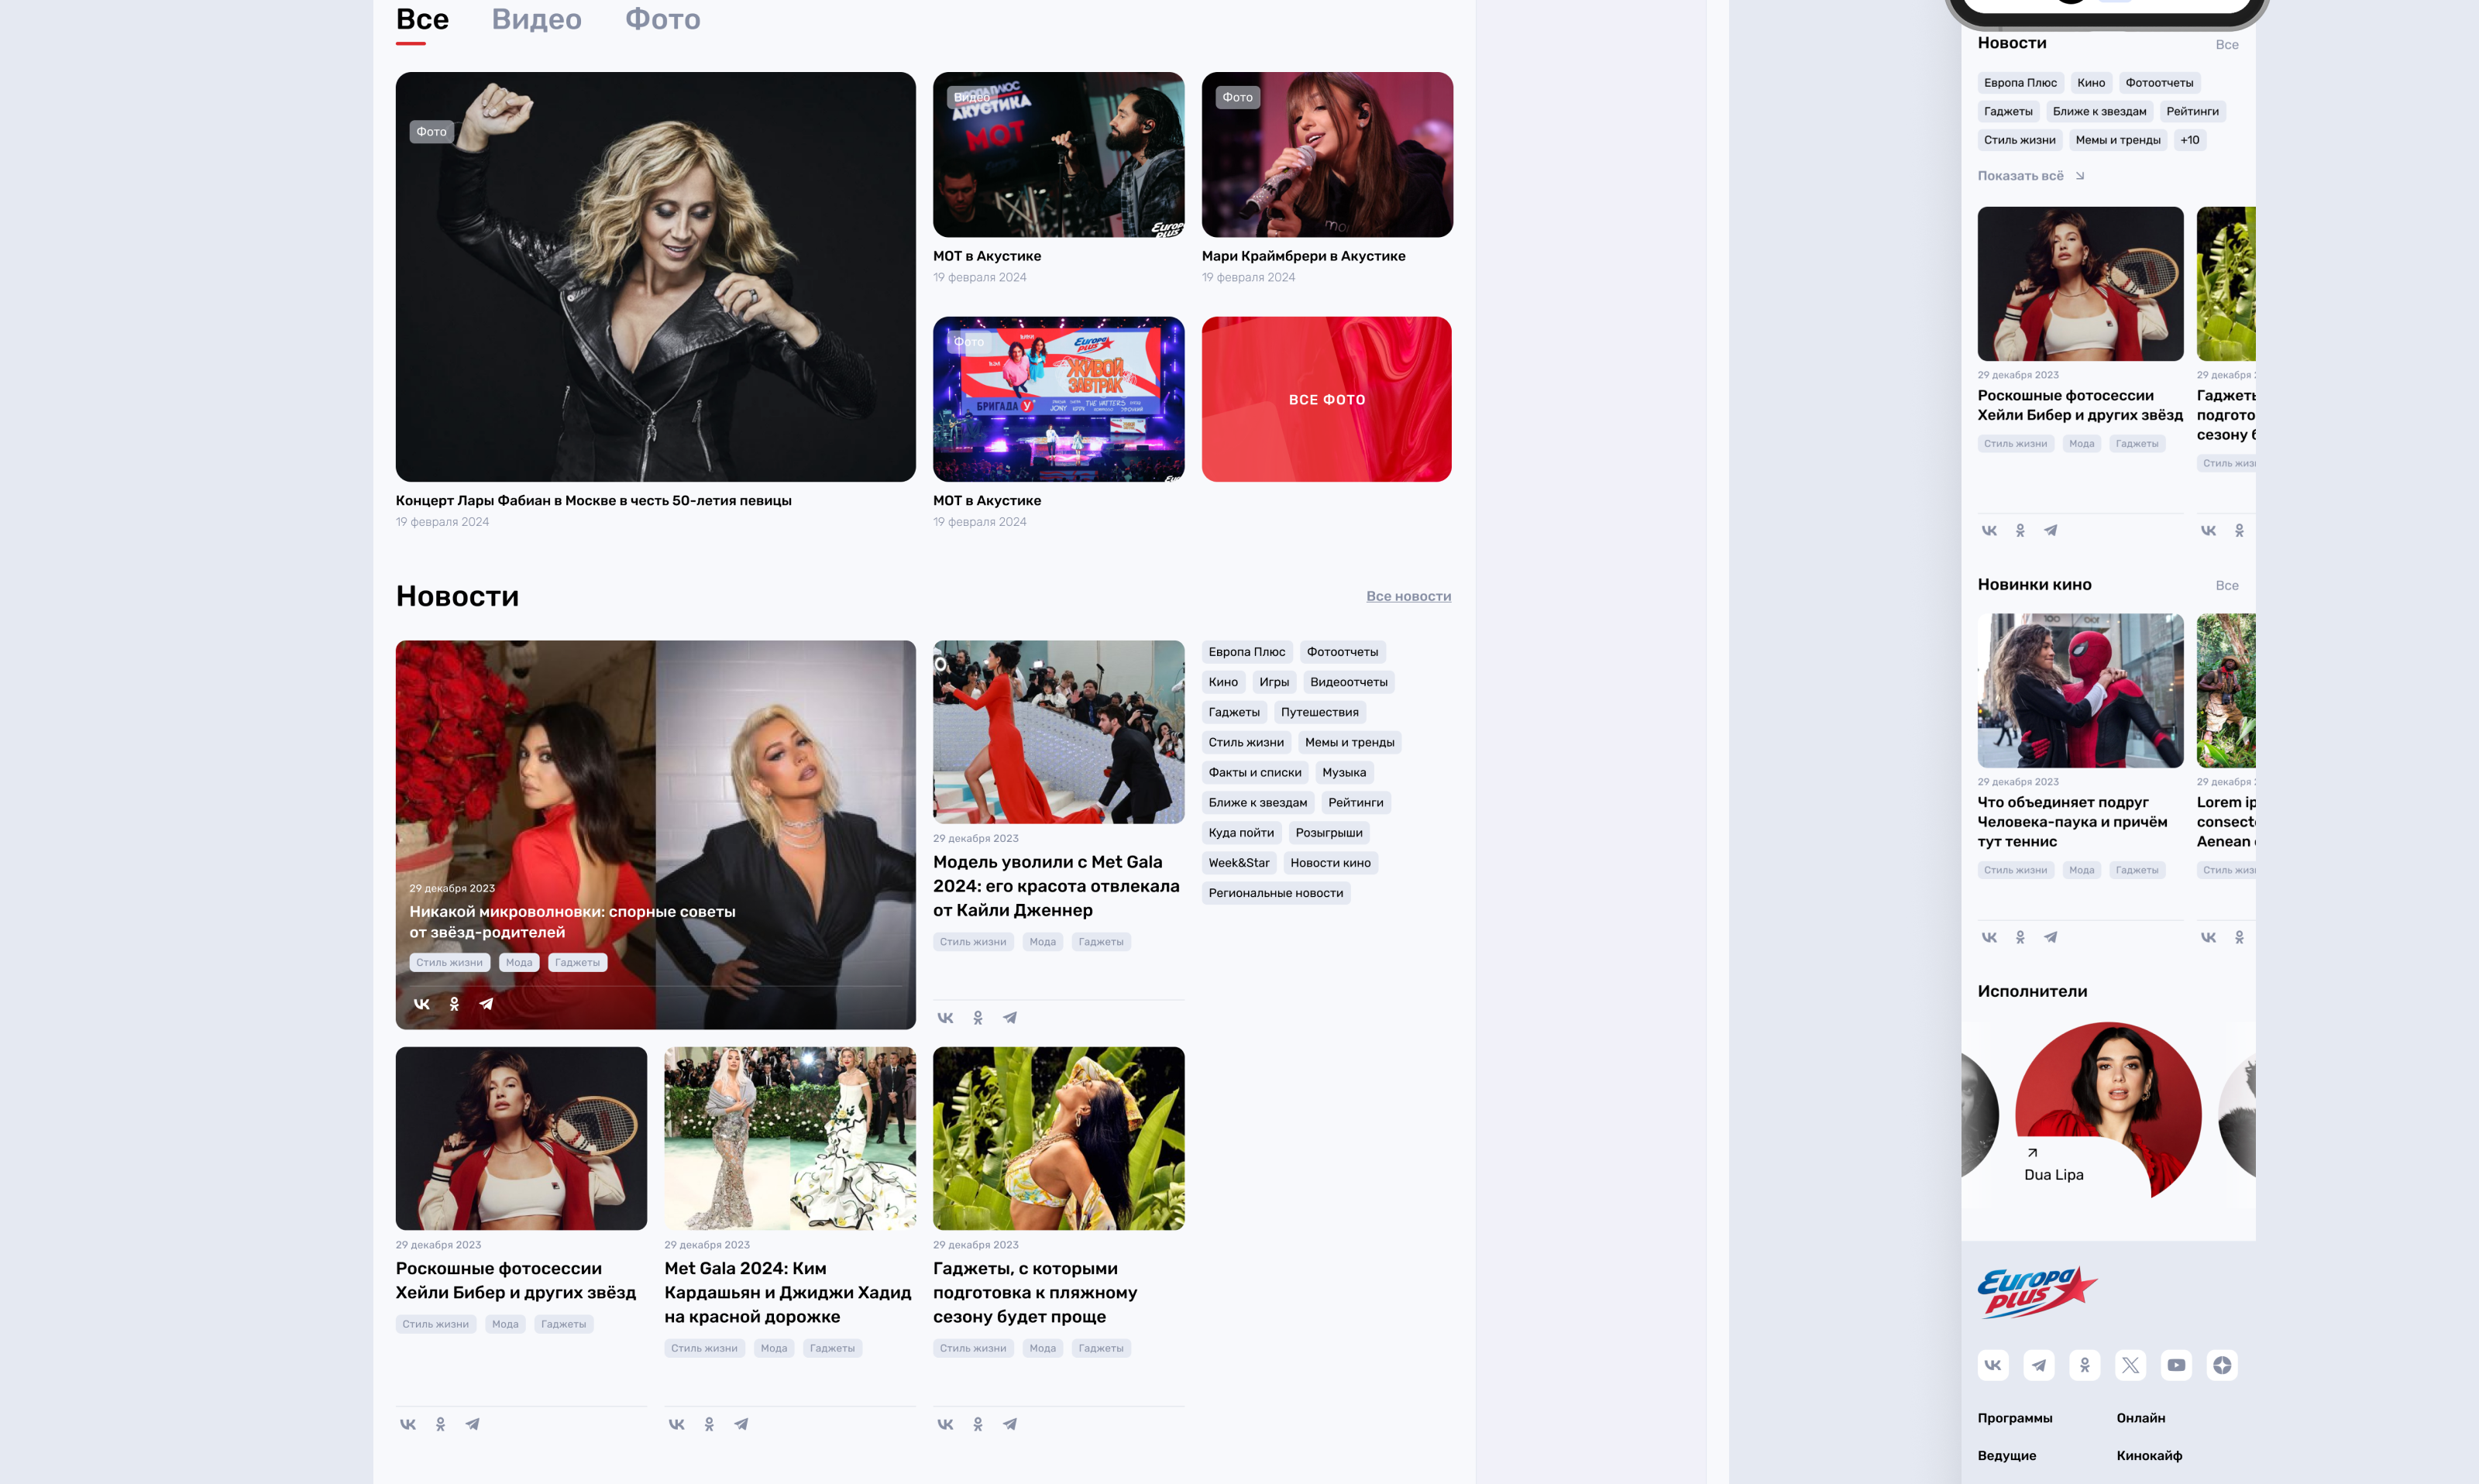Image resolution: width=2479 pixels, height=1484 pixels.
Task: Open the 'Все новости' link
Action: [1408, 596]
